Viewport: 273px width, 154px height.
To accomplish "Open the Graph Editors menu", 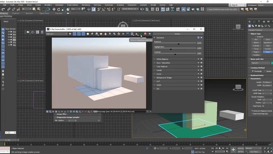I will pyautogui.click(x=73, y=5).
